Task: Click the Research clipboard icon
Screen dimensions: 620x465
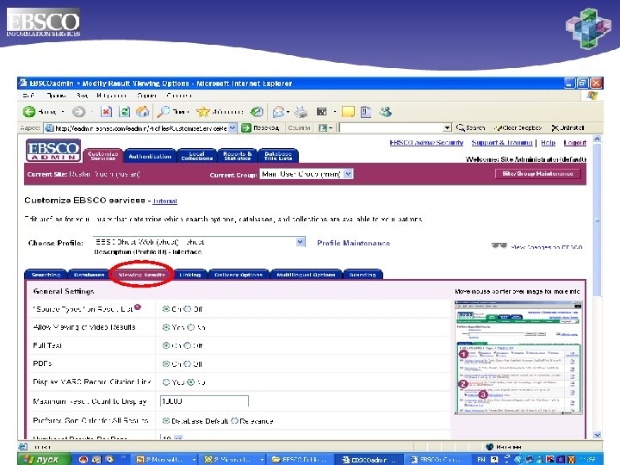Action: (366, 112)
